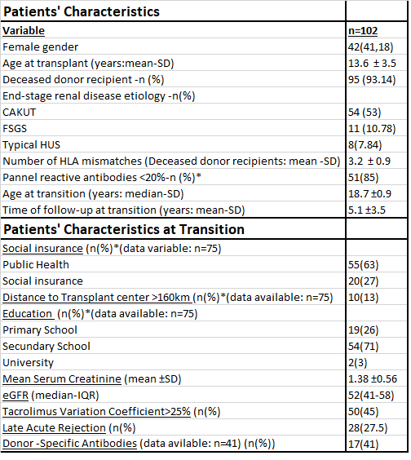This screenshot has height=460, width=411.
Task: Select the Public Health value 55(63)
Action: click(363, 265)
